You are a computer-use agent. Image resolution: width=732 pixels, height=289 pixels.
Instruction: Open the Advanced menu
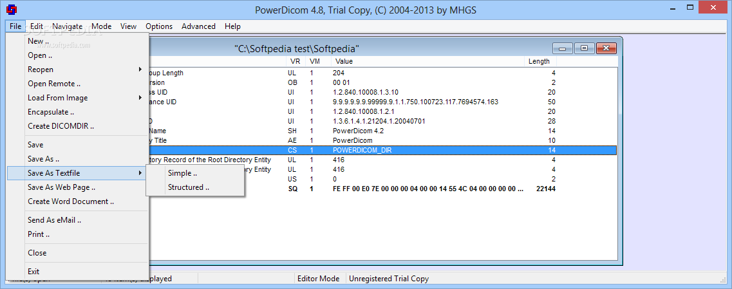198,26
